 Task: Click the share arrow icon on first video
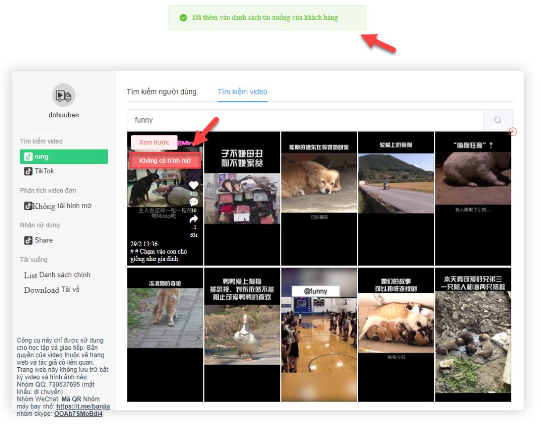[194, 219]
